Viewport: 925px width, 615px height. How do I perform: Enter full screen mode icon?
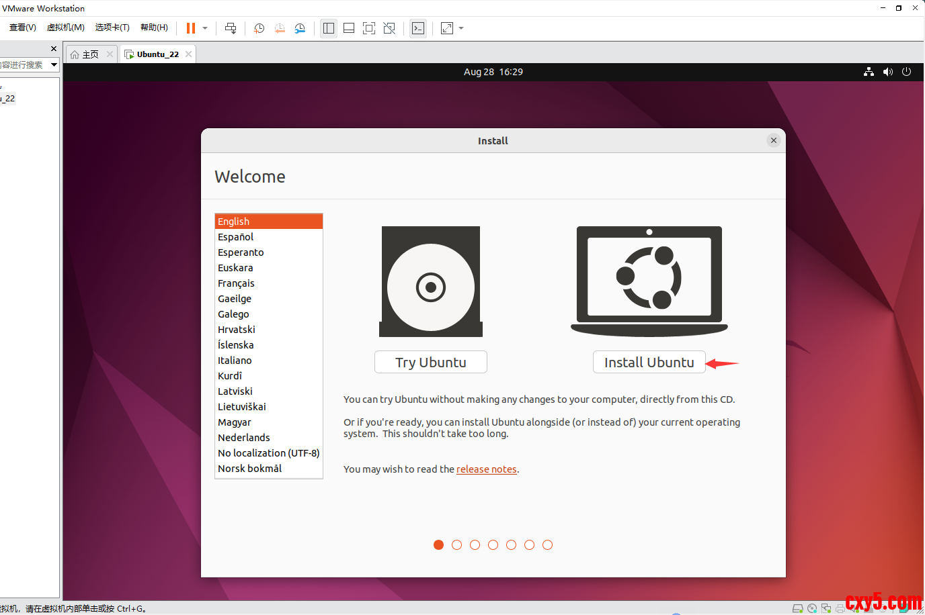pos(369,28)
